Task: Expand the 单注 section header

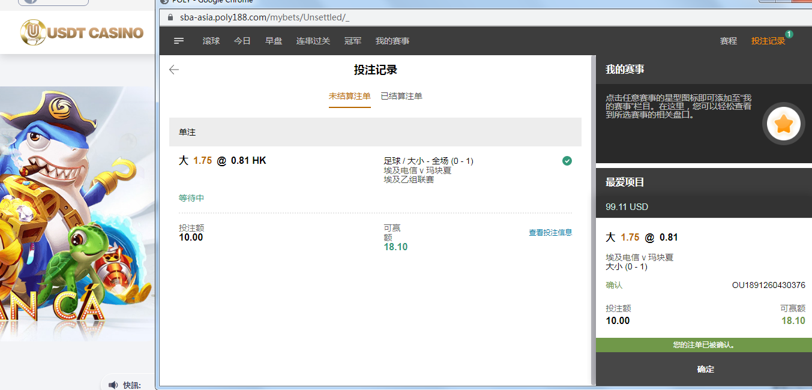Action: 375,132
